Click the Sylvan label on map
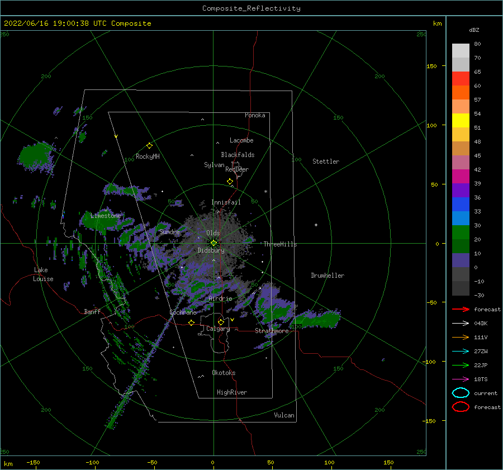Screen dimensions: 503x470 pyautogui.click(x=214, y=165)
